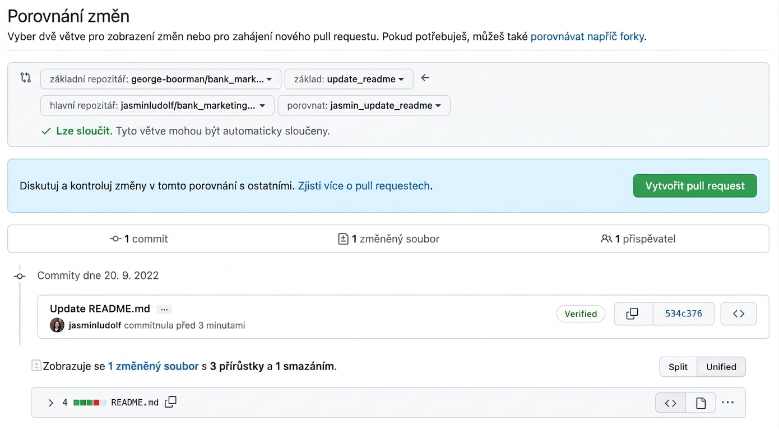
Task: Expand the README.md diff chevron
Action: tap(51, 403)
